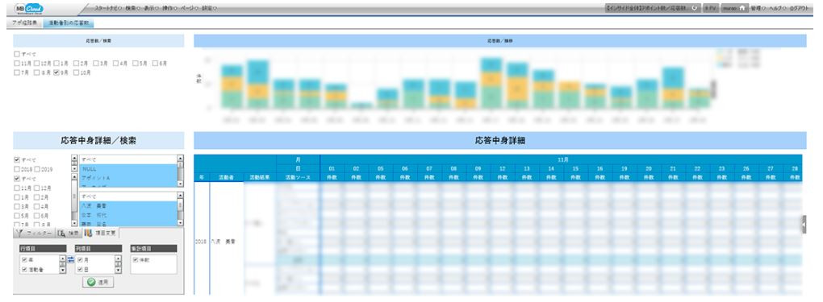
Task: Expand the スタートナビ menu
Action: [107, 9]
